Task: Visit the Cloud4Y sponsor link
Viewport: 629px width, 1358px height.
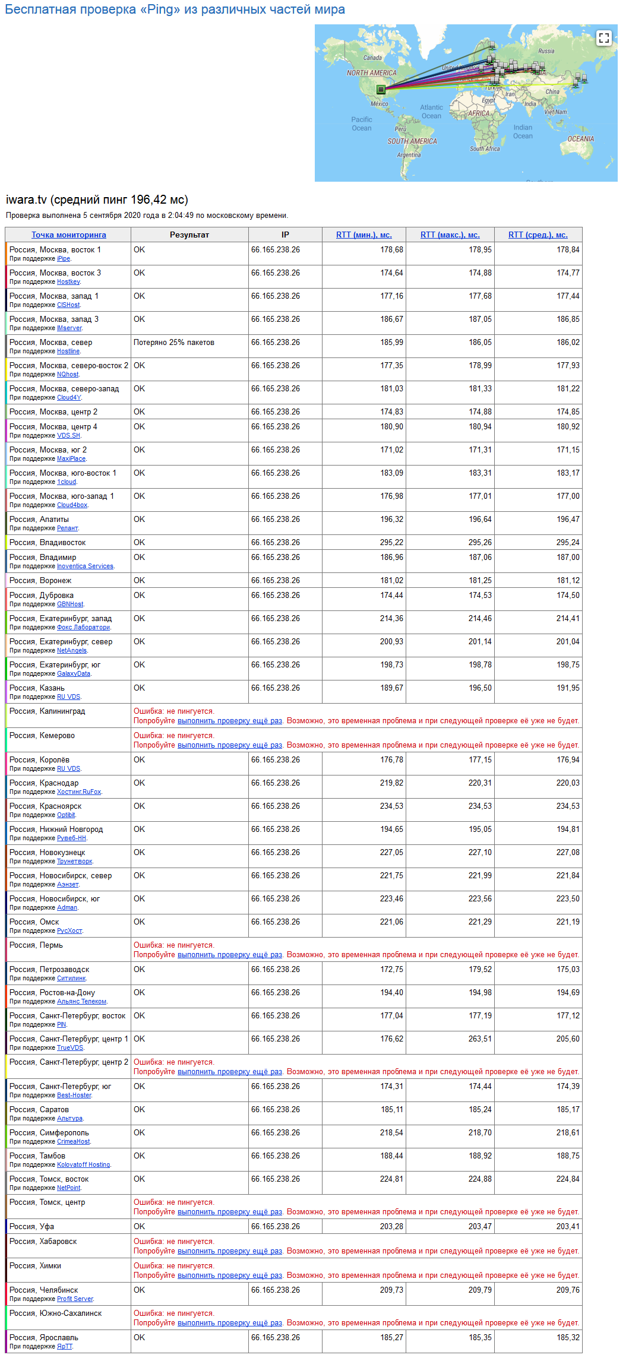Action: coord(69,398)
